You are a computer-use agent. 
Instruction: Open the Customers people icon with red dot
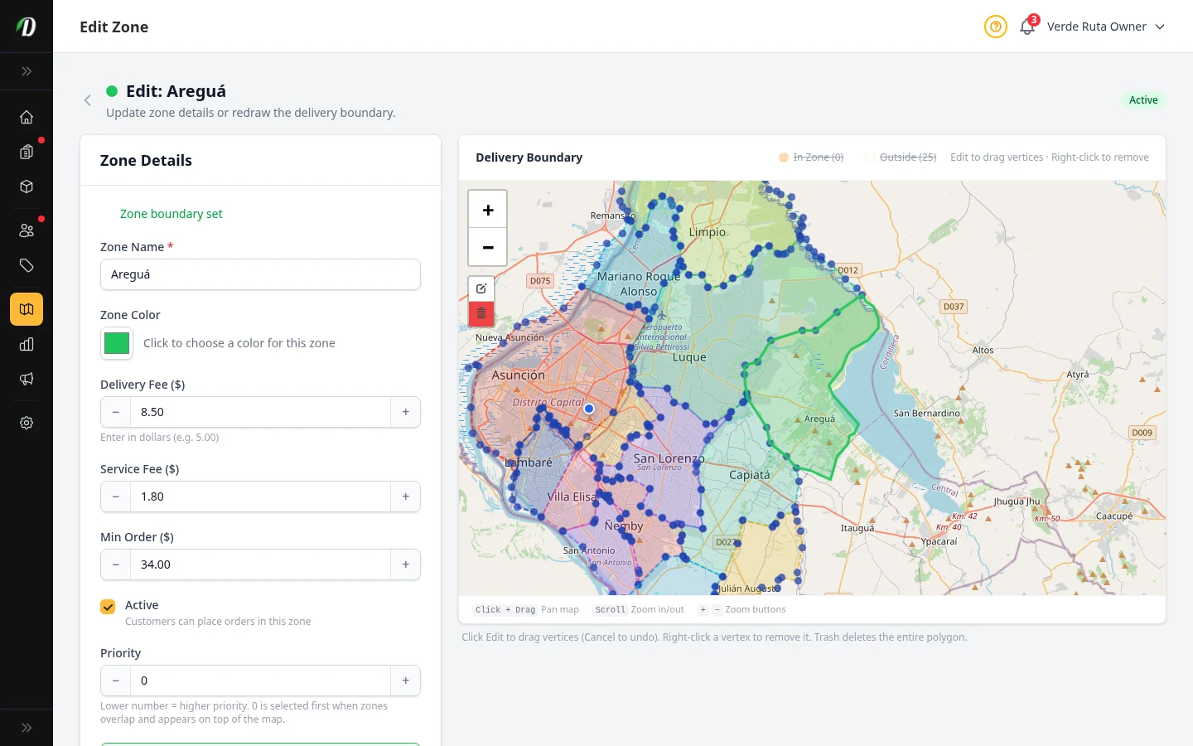coord(27,230)
